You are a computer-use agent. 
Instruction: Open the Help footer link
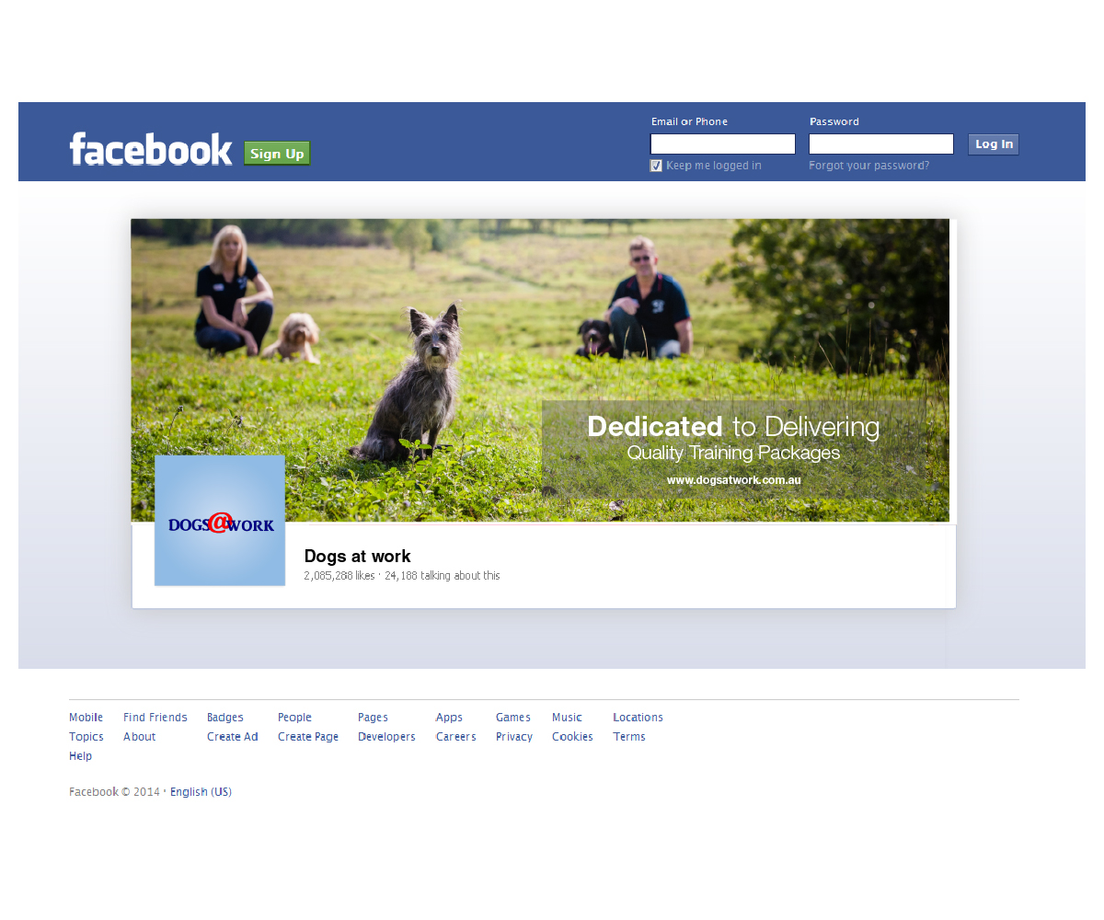click(81, 756)
